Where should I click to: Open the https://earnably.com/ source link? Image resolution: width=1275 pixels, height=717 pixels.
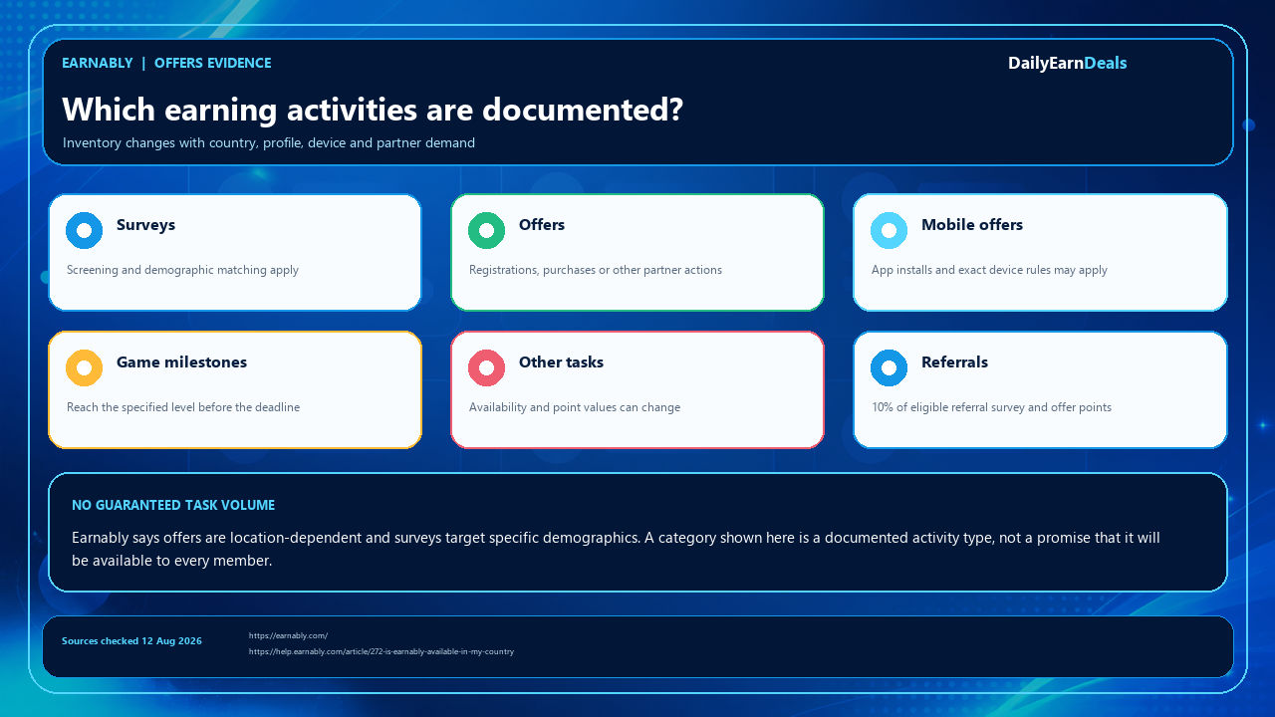click(288, 635)
